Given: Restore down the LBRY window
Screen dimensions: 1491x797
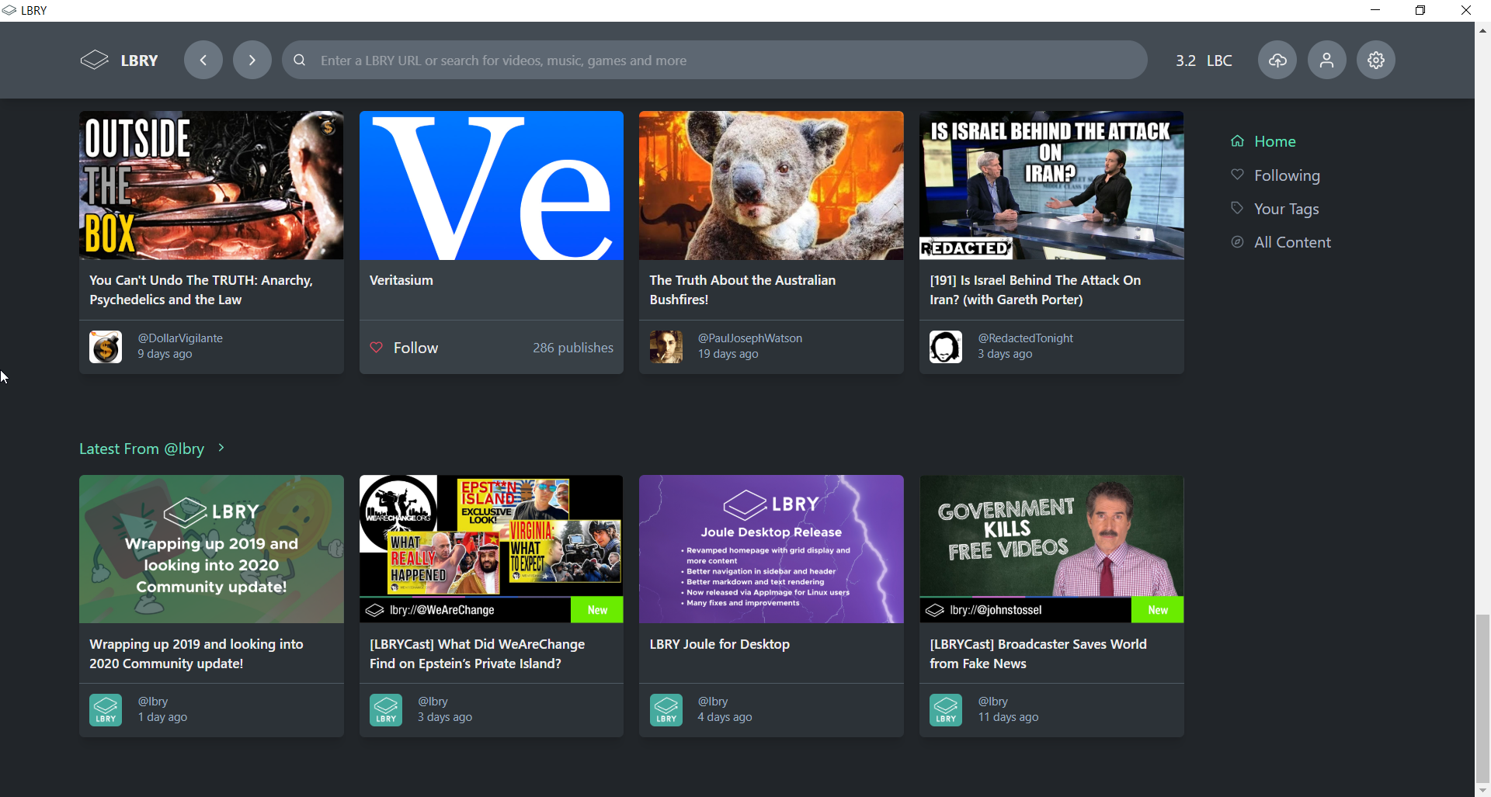Looking at the screenshot, I should (x=1420, y=10).
